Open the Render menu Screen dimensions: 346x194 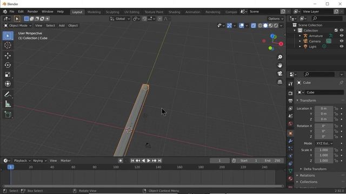32,12
